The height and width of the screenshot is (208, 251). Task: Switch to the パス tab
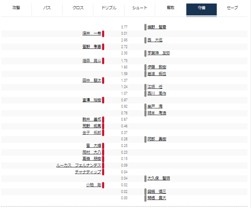(47, 8)
